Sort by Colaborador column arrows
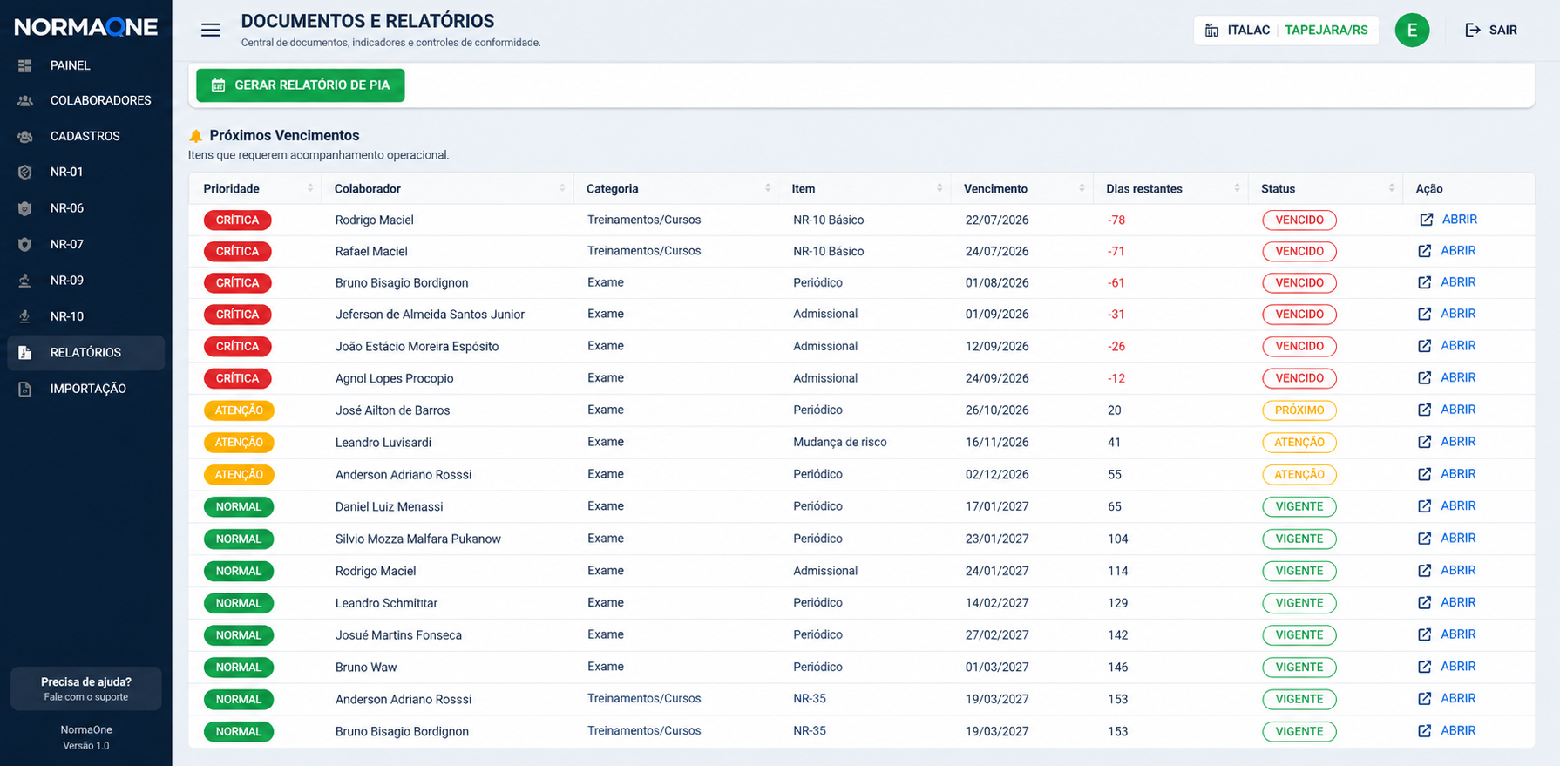Screen dimensions: 1560x766 pos(562,188)
